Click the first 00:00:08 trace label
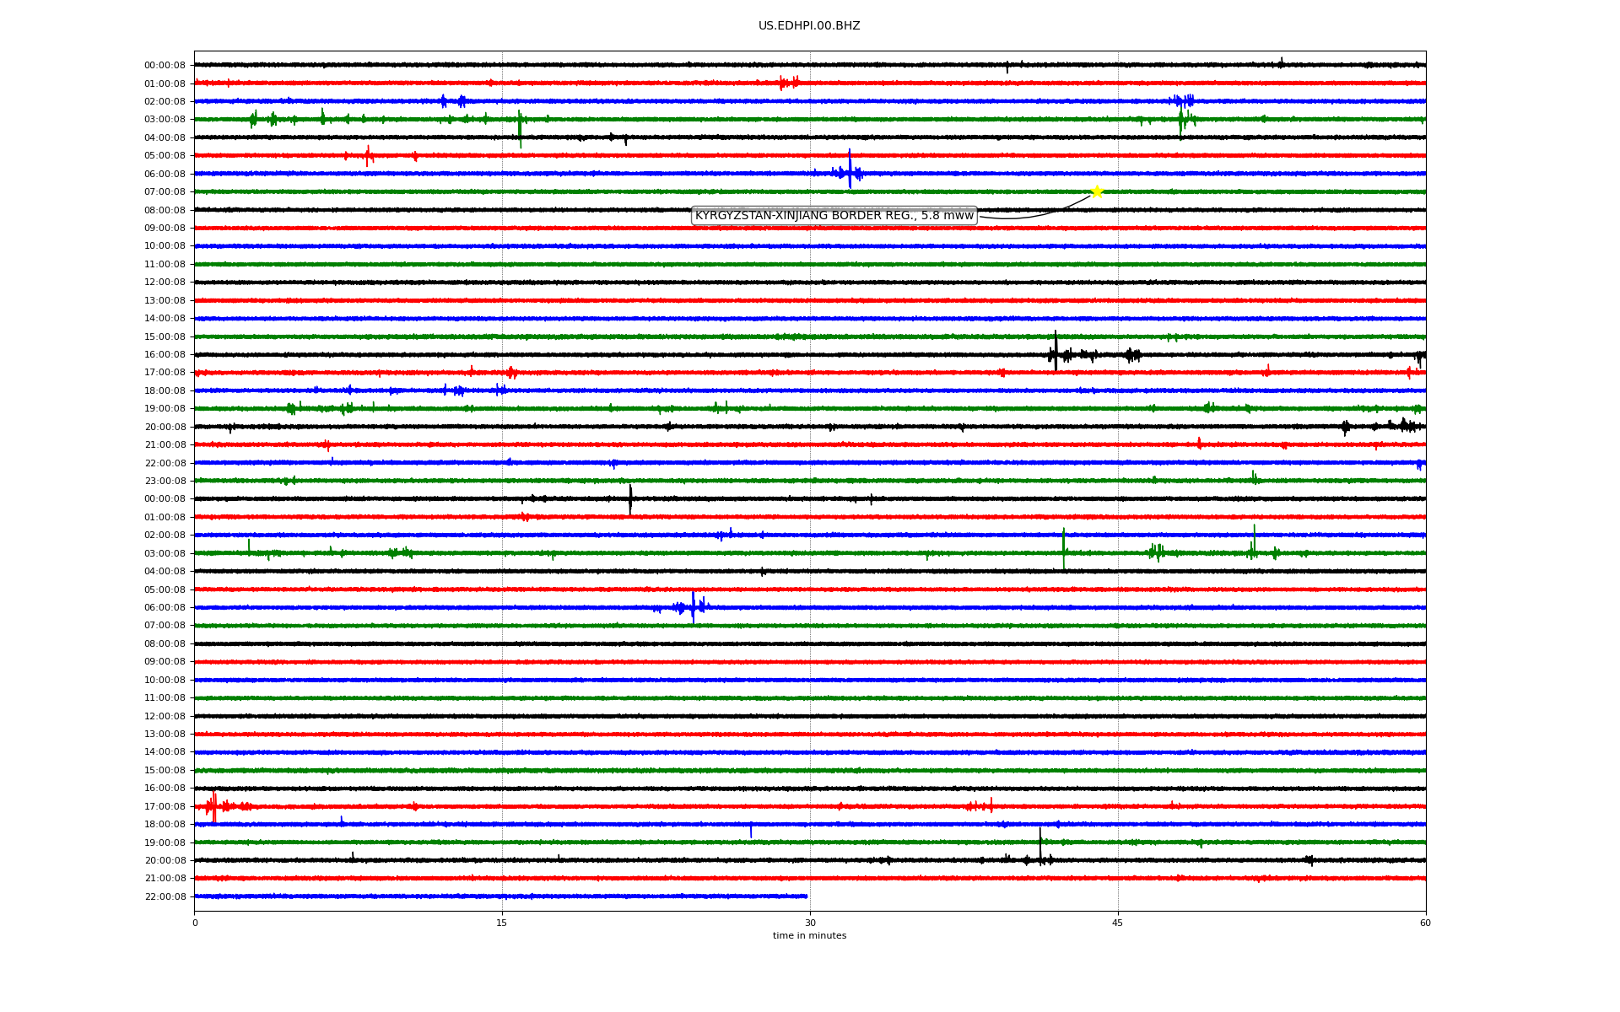 (x=165, y=66)
